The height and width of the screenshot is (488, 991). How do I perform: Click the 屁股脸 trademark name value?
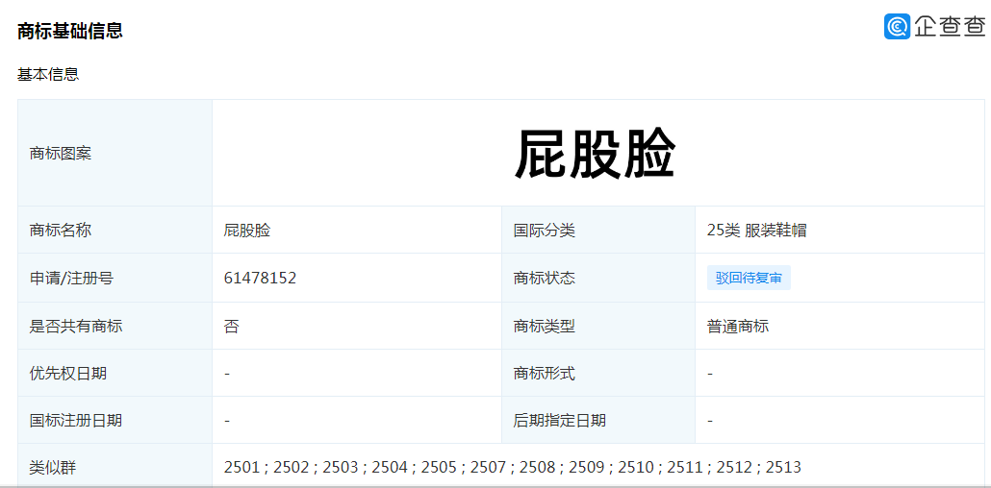(x=247, y=231)
